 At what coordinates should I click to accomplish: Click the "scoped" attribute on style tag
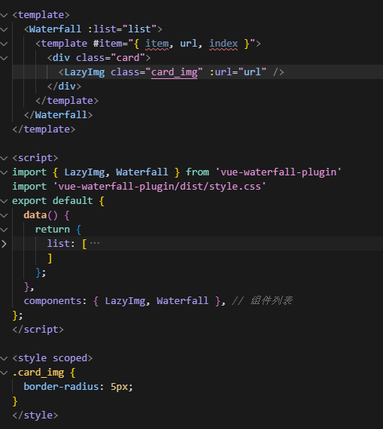pyautogui.click(x=70, y=358)
